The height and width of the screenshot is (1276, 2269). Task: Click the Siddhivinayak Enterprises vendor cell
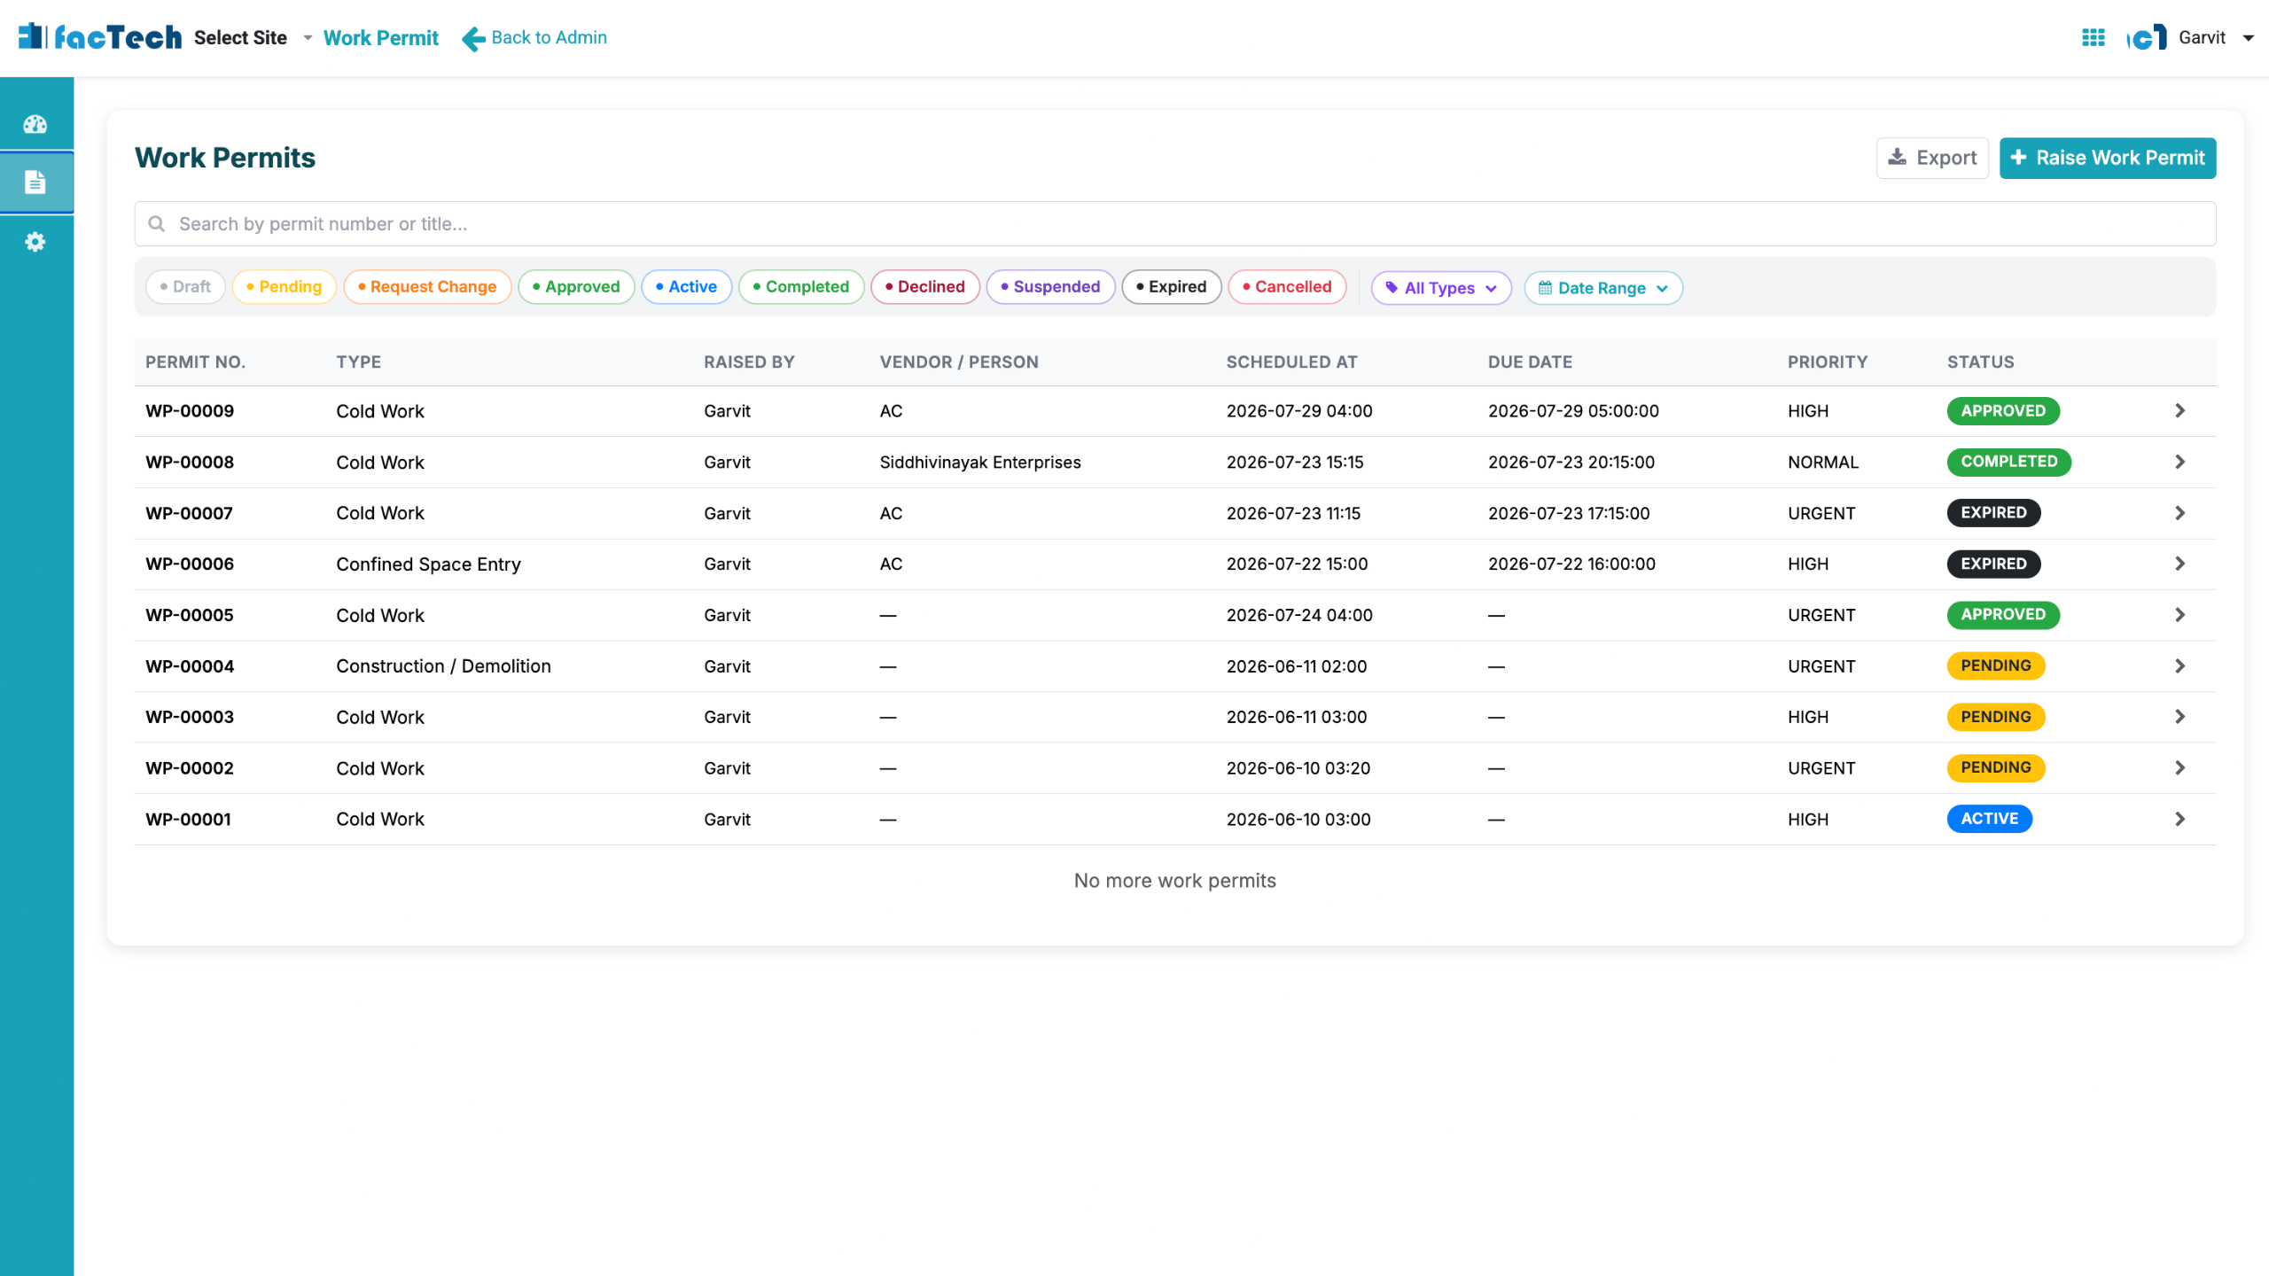980,463
